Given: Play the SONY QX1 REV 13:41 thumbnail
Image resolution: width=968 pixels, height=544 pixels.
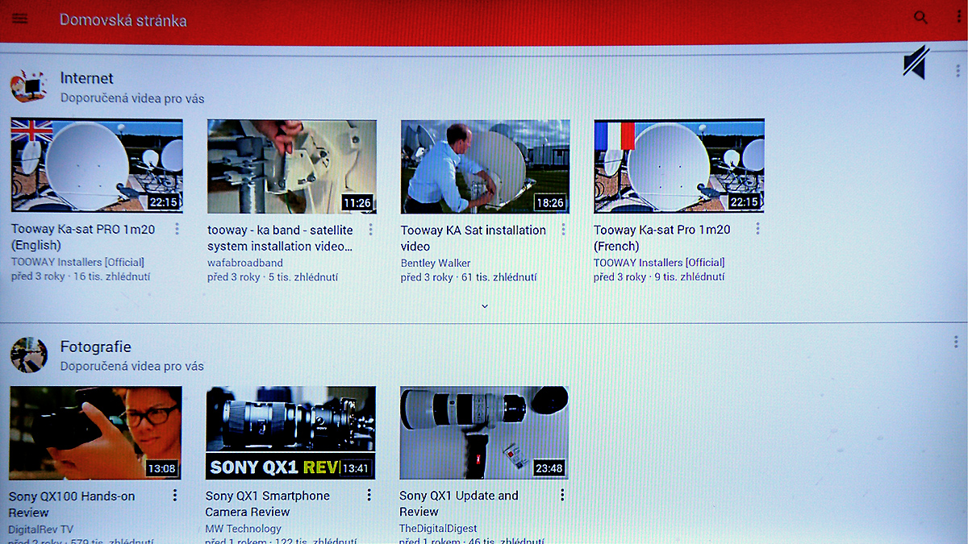Looking at the screenshot, I should point(290,433).
